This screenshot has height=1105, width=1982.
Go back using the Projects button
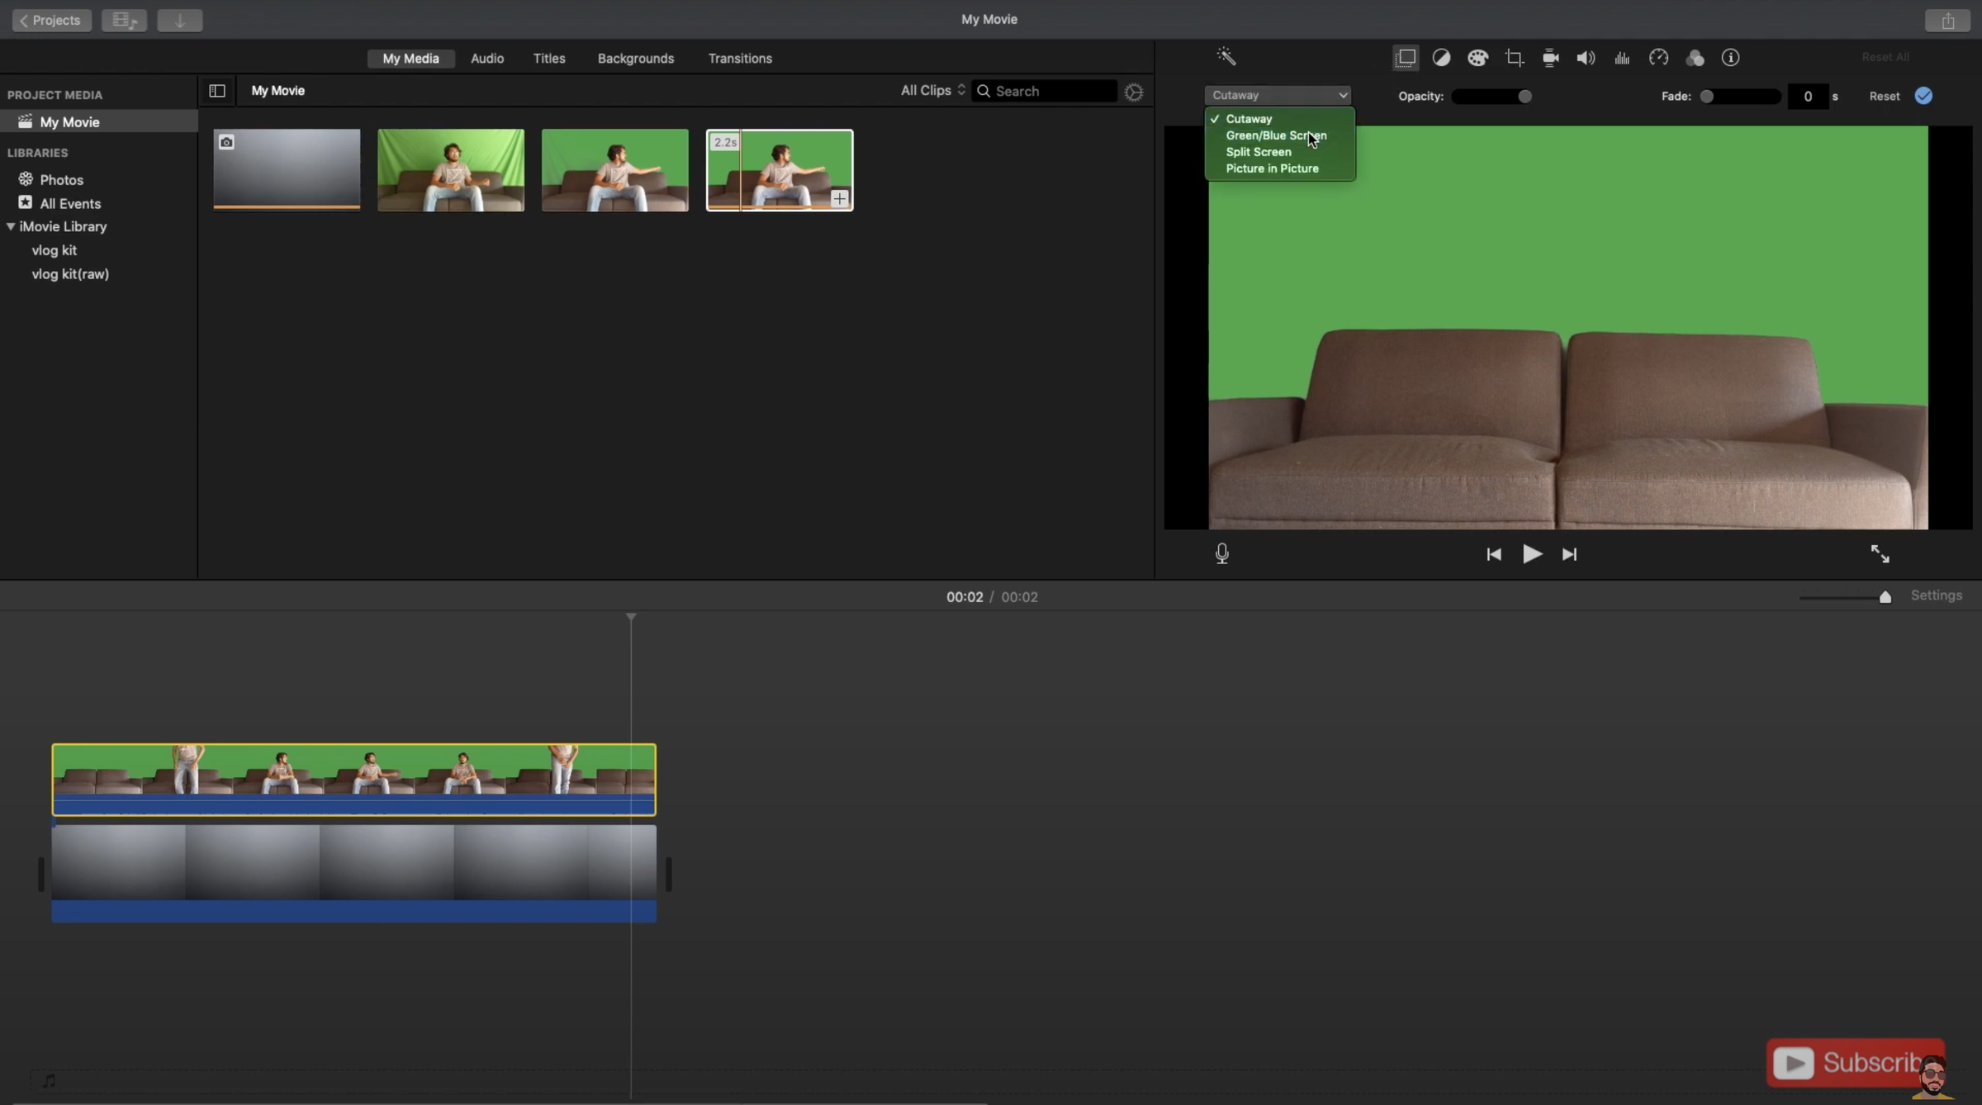(50, 20)
